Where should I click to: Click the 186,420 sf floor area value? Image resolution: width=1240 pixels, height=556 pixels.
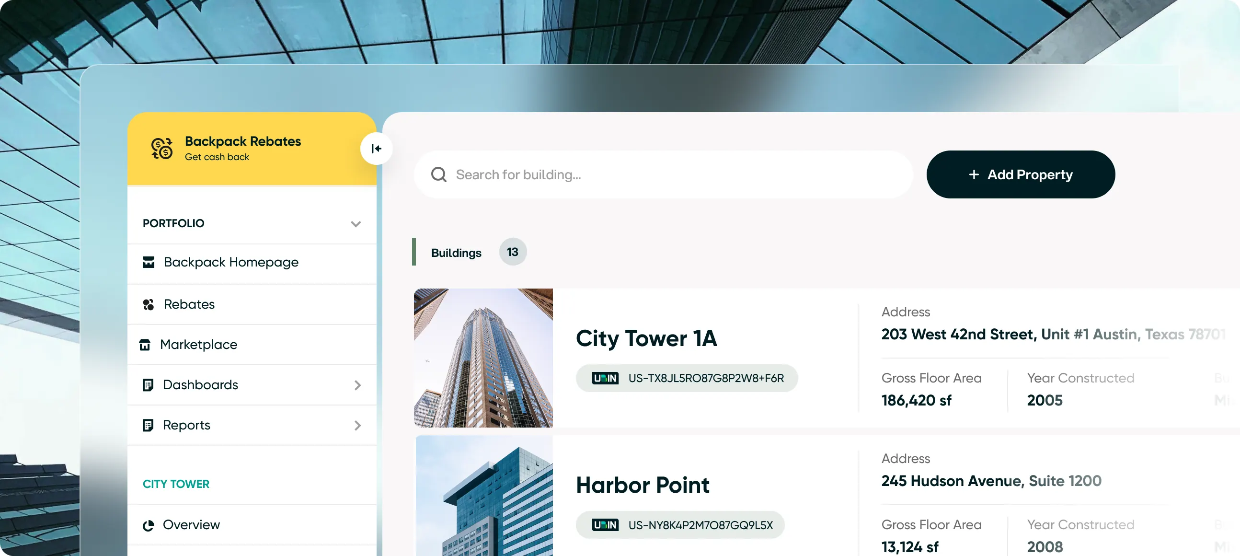click(x=916, y=401)
